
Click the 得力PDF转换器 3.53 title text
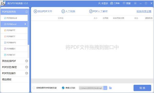[17, 3]
